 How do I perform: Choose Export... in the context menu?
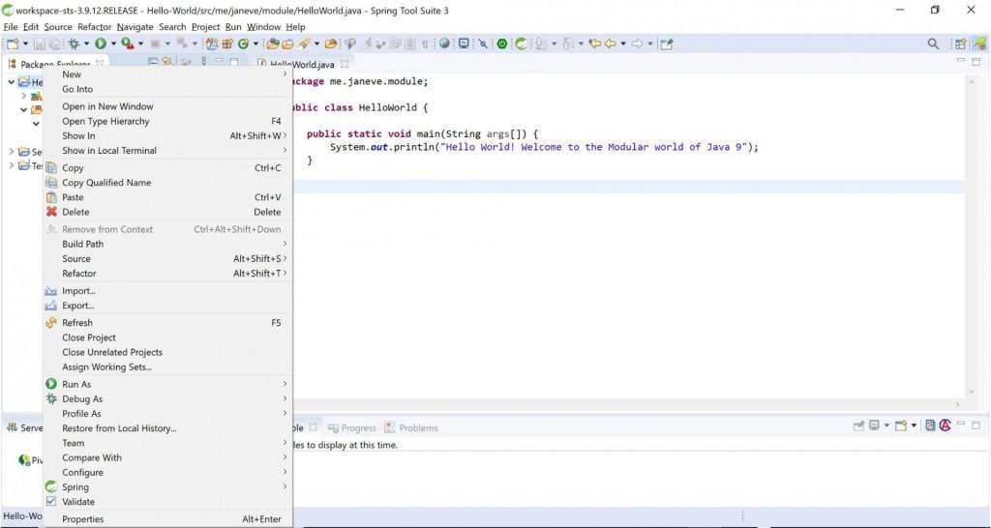[x=167, y=306]
